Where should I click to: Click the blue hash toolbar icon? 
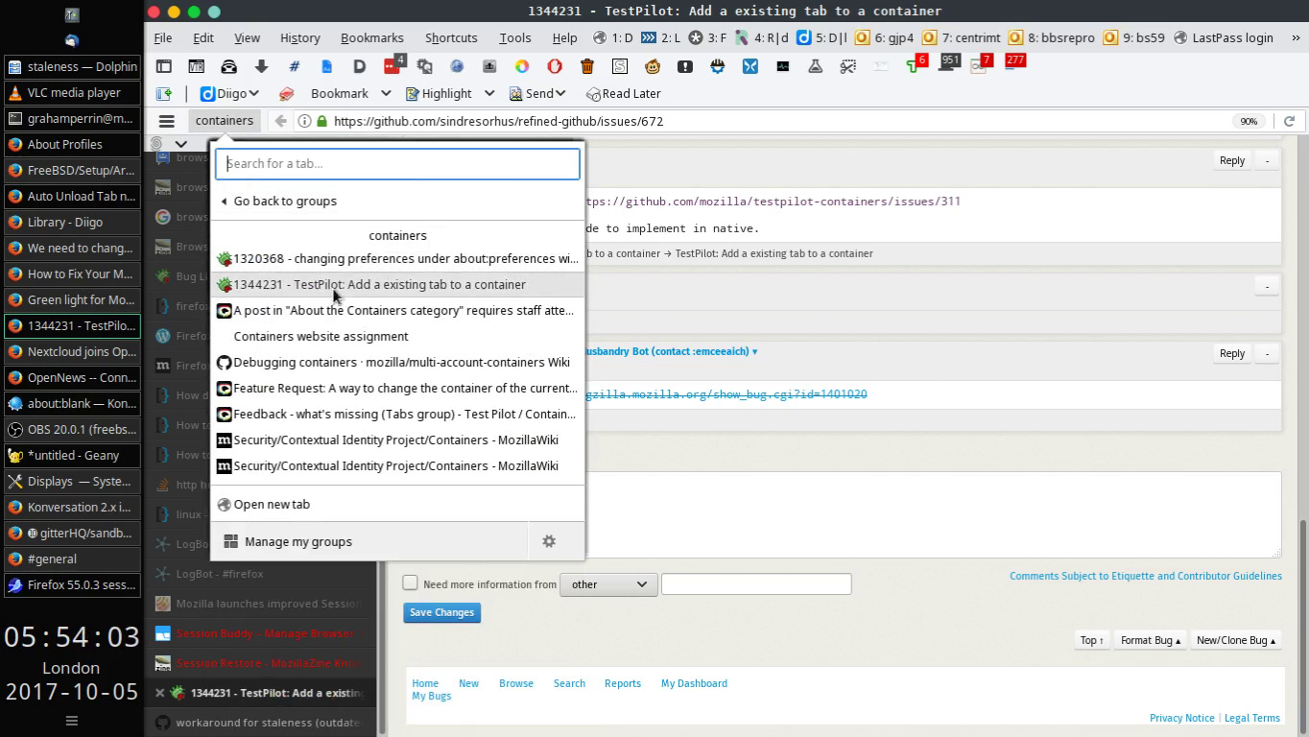(x=294, y=66)
